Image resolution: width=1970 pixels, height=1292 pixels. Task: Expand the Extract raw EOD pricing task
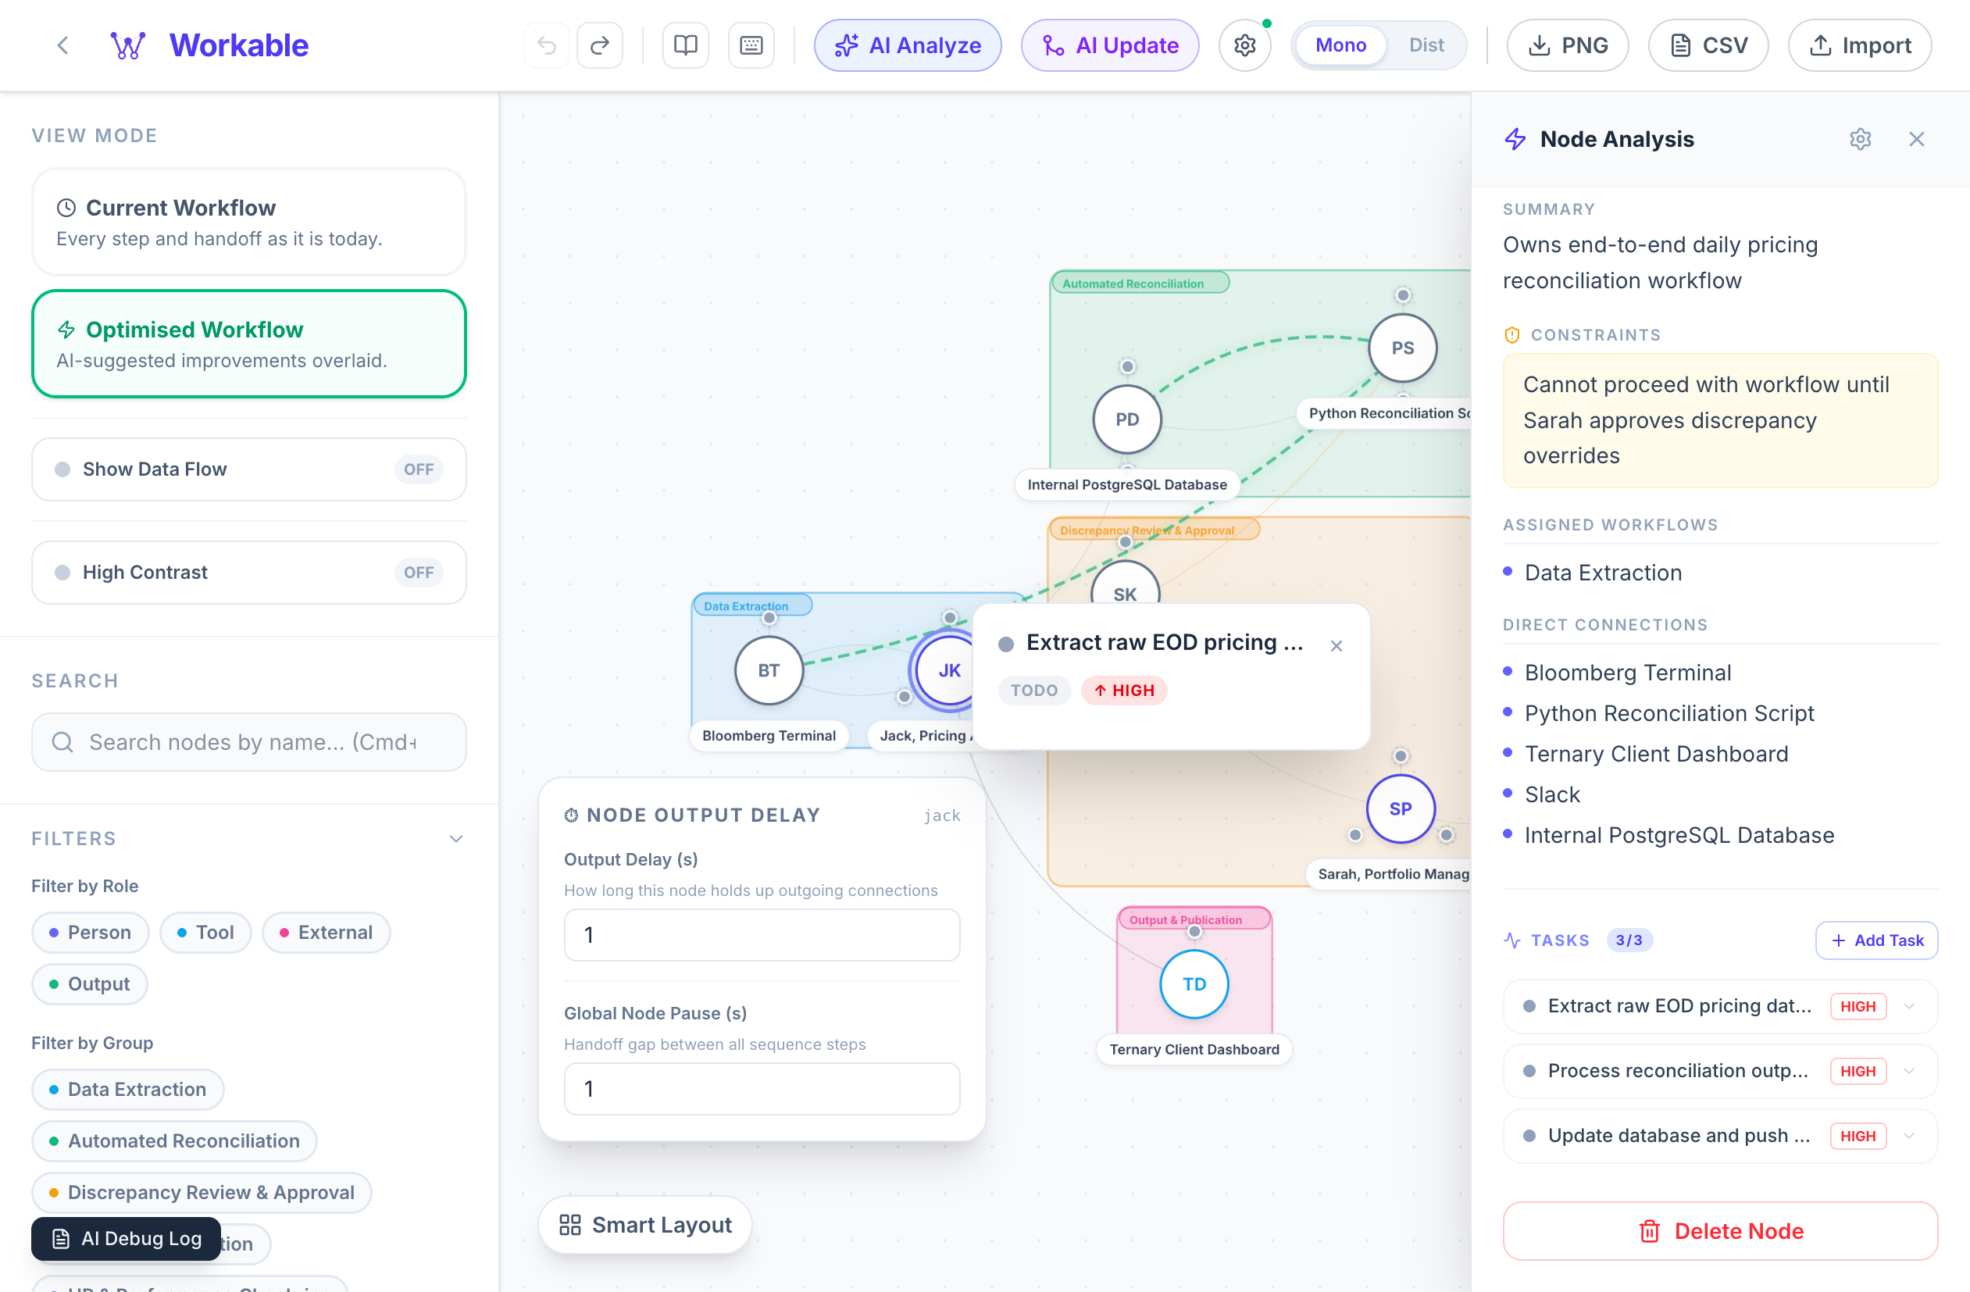(1910, 1006)
